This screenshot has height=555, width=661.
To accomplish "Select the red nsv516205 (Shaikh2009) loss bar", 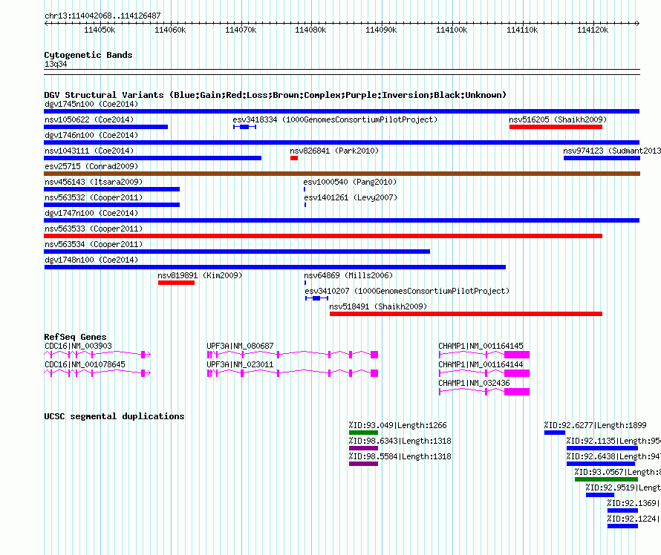I will [556, 127].
